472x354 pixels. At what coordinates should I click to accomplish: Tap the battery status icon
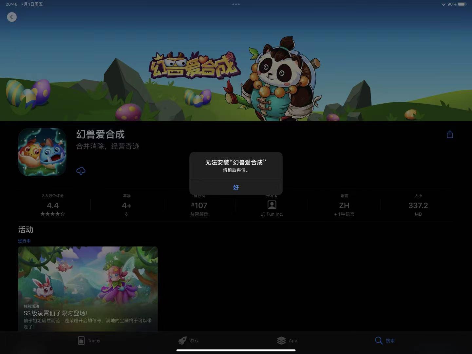pyautogui.click(x=462, y=4)
